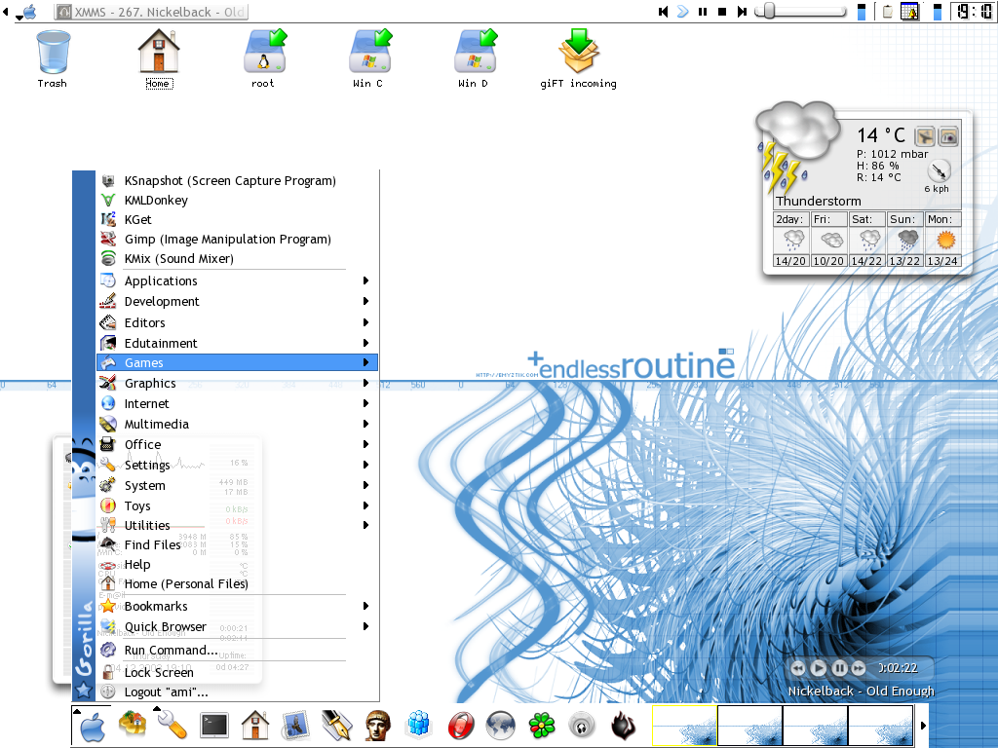Launch the terminal from the bottom panel

click(213, 725)
